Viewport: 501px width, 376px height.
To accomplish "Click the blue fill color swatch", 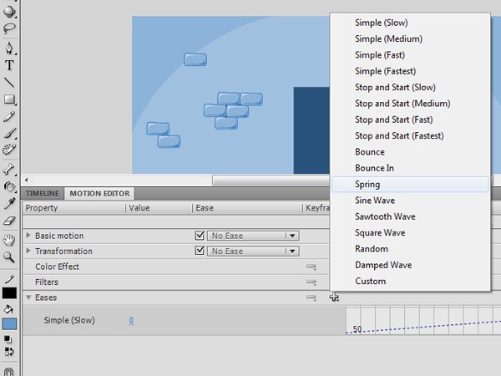I will (x=9, y=324).
